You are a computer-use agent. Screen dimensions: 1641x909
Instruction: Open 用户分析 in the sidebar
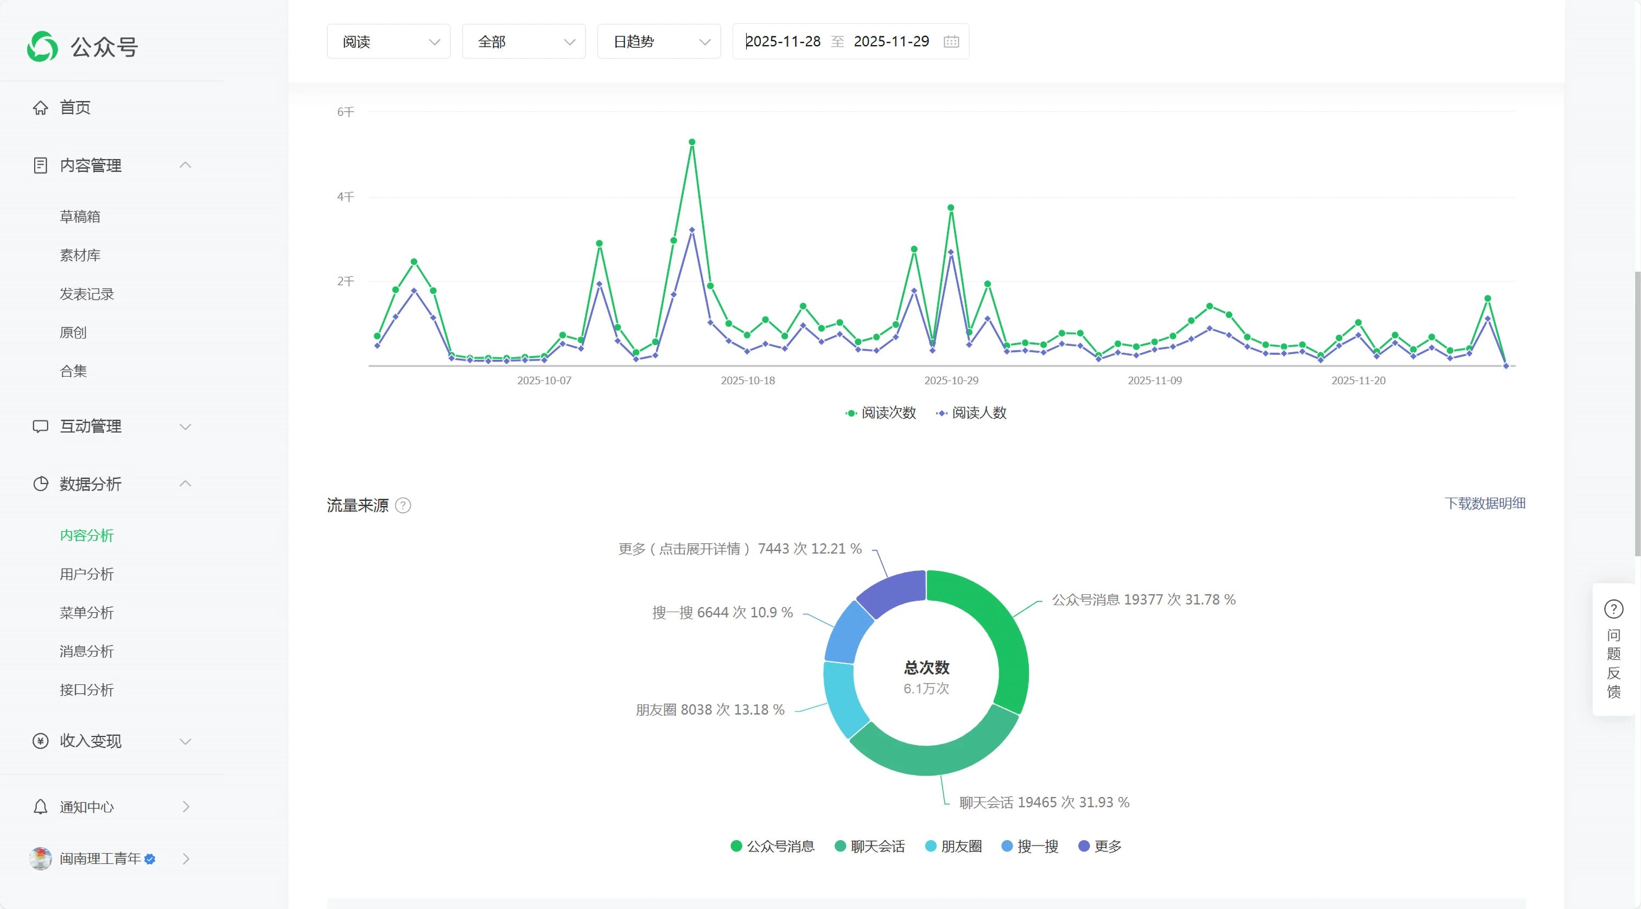(87, 574)
